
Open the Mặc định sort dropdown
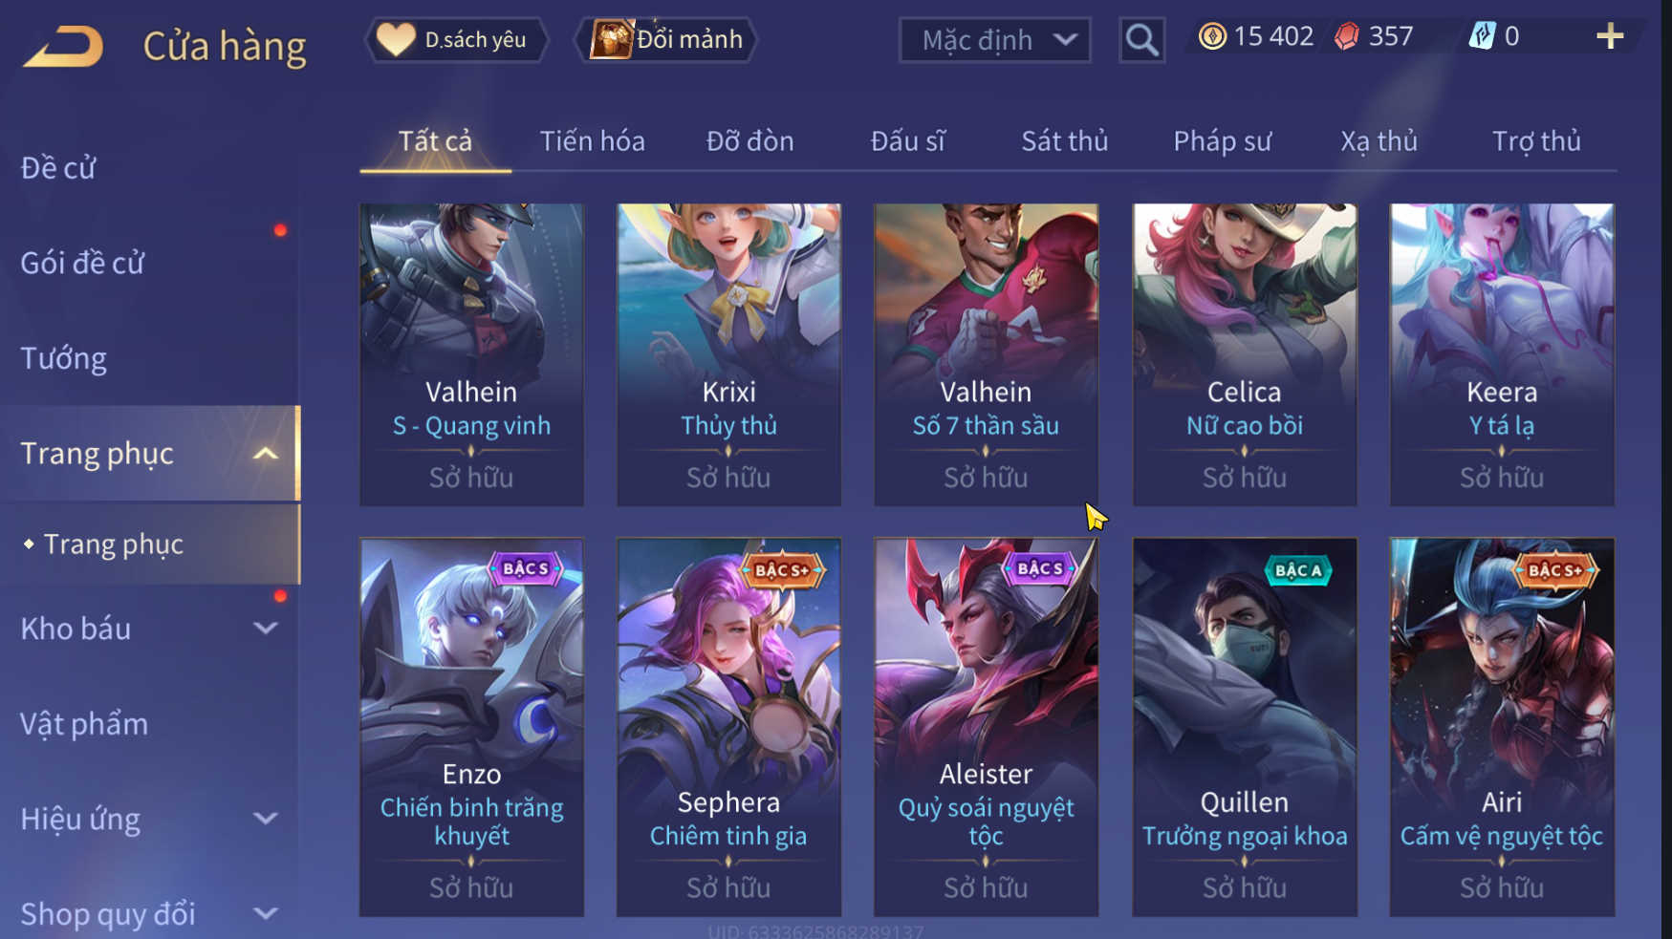click(994, 40)
